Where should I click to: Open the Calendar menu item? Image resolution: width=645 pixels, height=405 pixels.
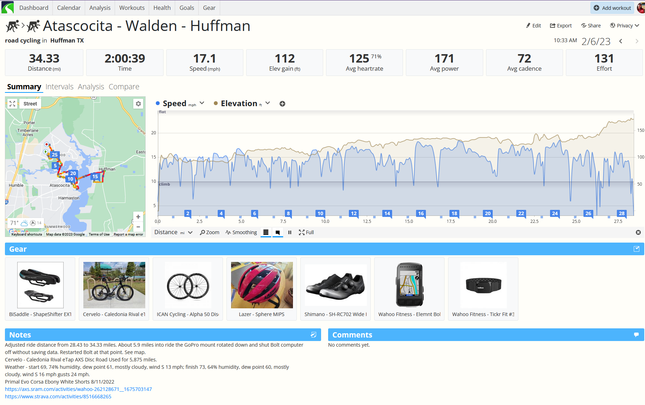click(x=69, y=8)
